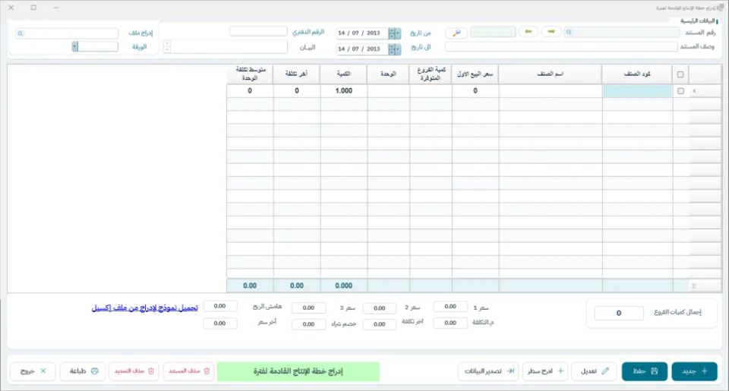Click the green 'إدراج خطة الإنتاج القادمة لفترة' banner

298,371
